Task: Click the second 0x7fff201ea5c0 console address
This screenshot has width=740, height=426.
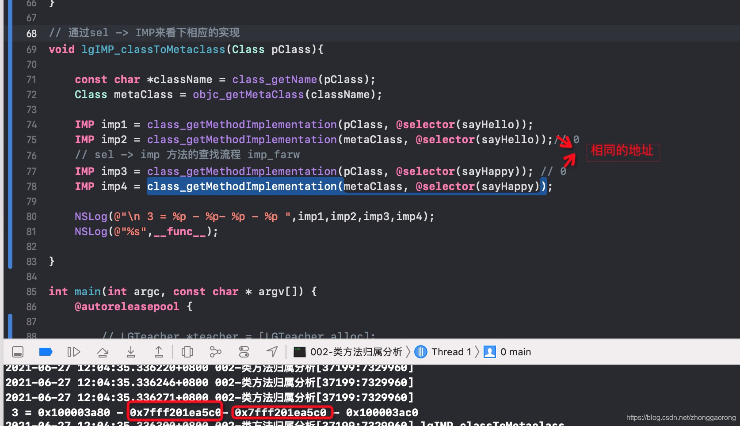Action: [281, 413]
